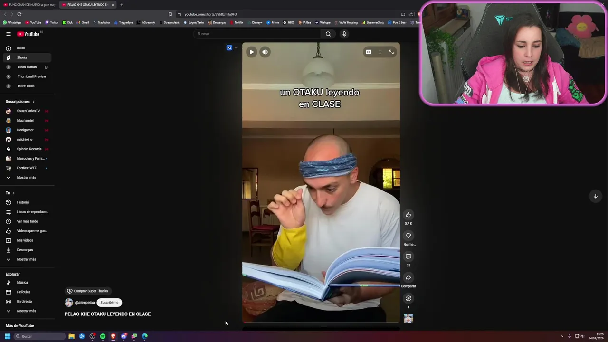Open Discord from the taskbar
This screenshot has width=608, height=342.
pyautogui.click(x=123, y=336)
